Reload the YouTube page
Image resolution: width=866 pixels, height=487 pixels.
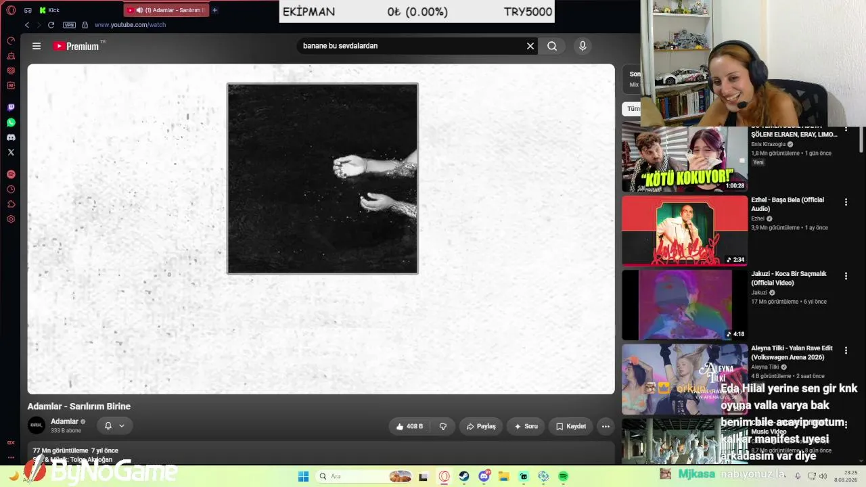point(51,25)
